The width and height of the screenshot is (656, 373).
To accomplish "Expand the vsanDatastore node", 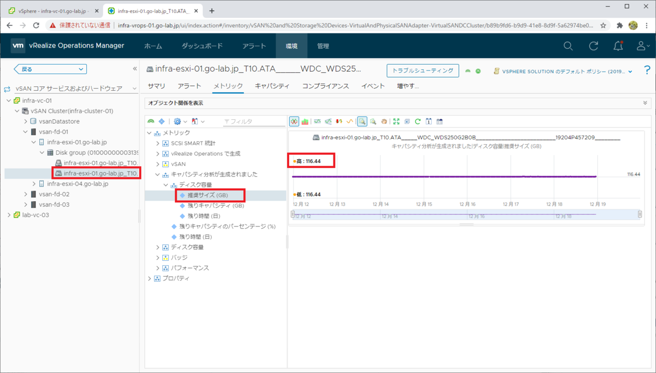I will (x=26, y=121).
